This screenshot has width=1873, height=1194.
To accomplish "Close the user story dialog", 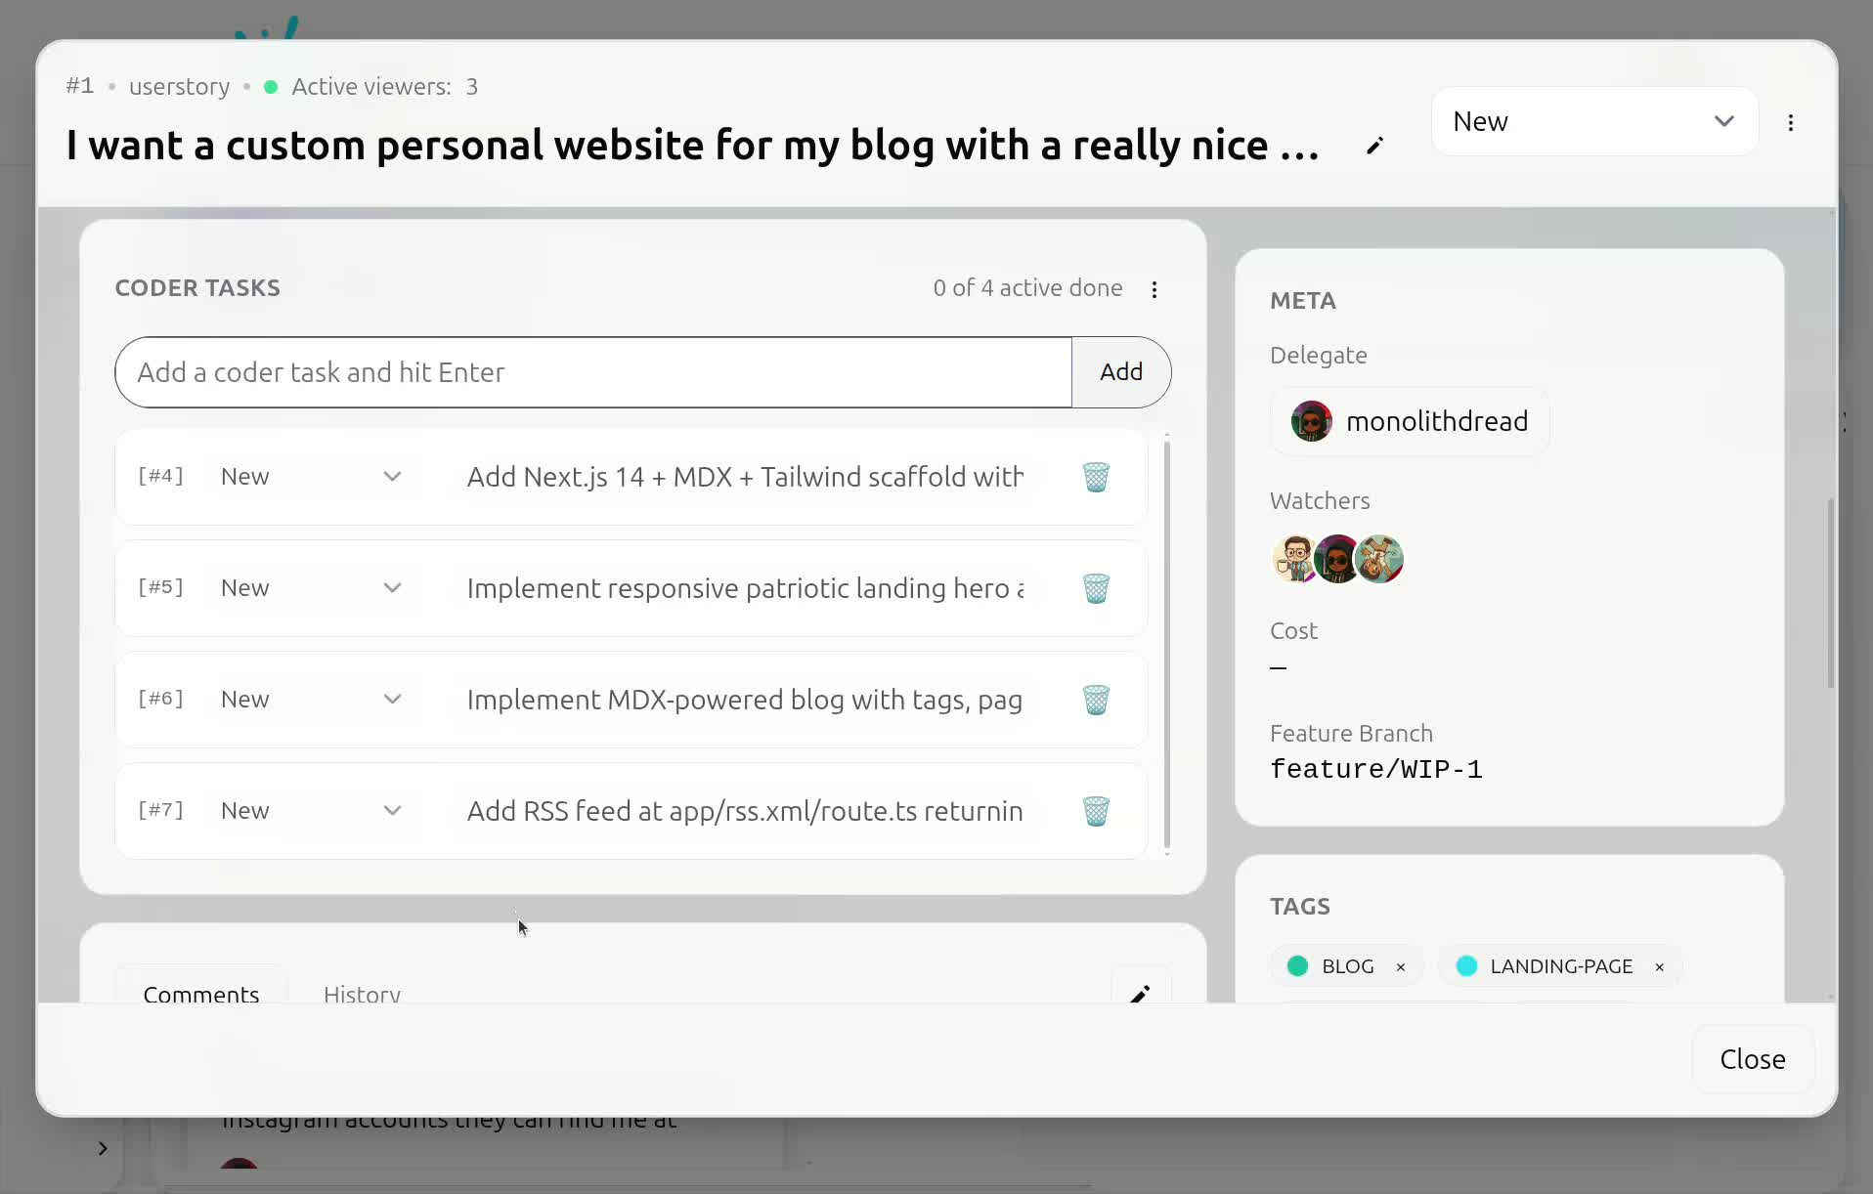I will (x=1752, y=1059).
